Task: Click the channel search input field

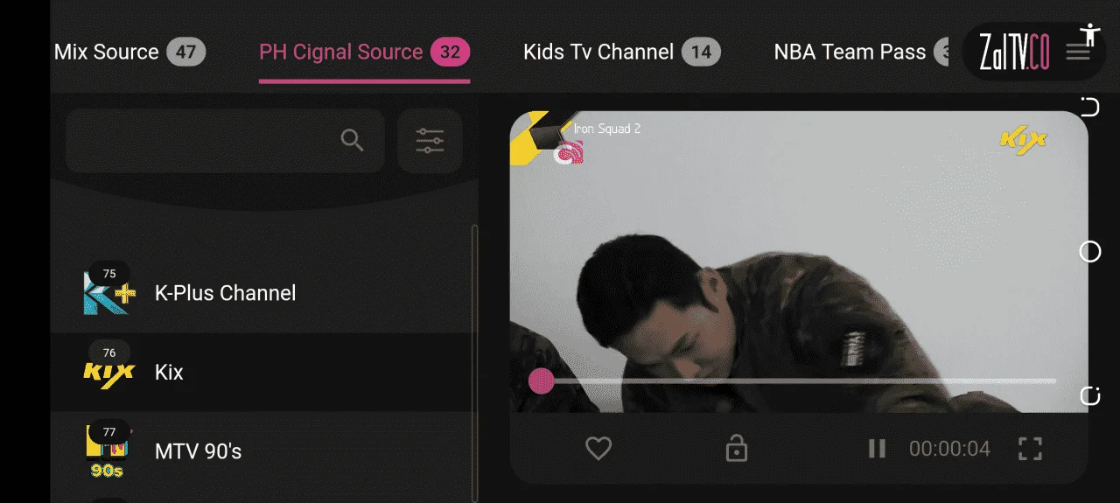Action: pyautogui.click(x=225, y=140)
